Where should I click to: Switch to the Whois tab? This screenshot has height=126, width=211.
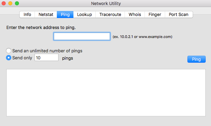click(135, 14)
